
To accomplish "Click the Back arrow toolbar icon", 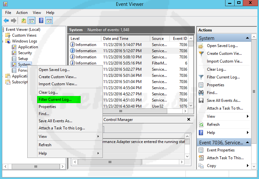I will tap(6, 21).
